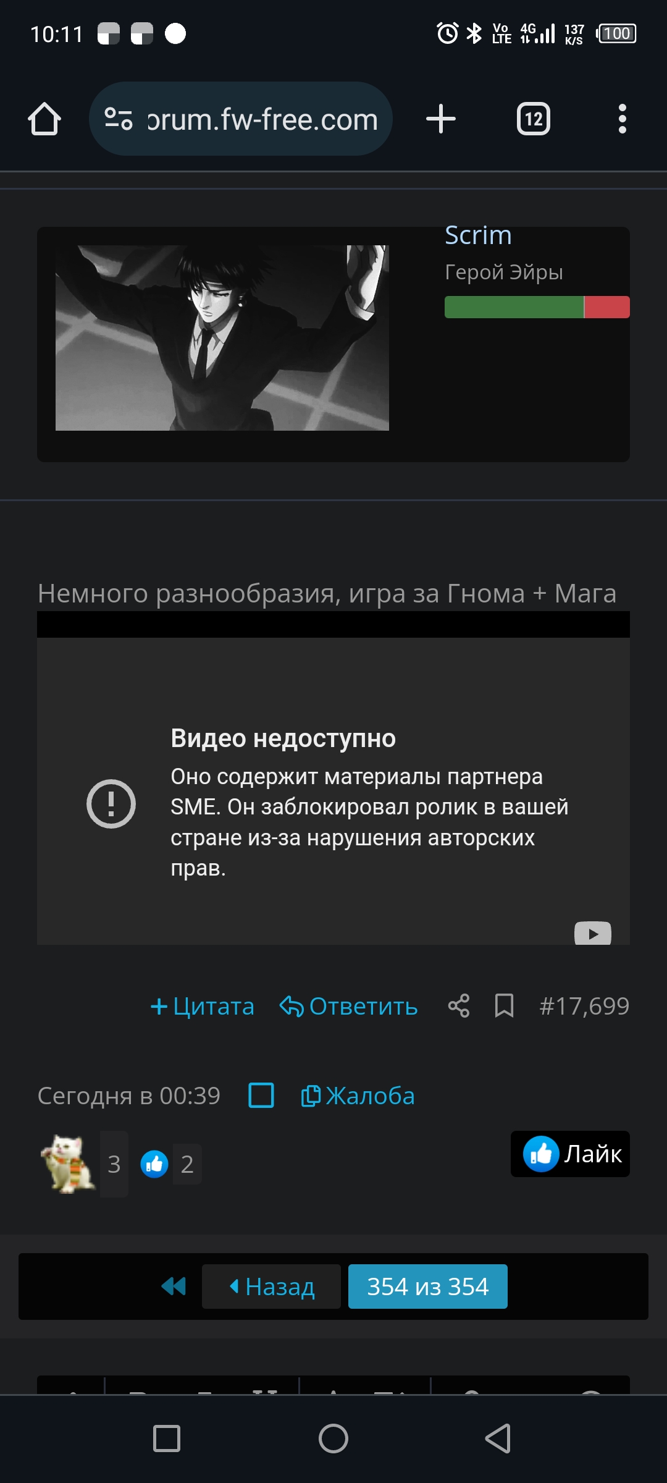The image size is (667, 1483).
Task: Click Ответить to reply
Action: [349, 1006]
